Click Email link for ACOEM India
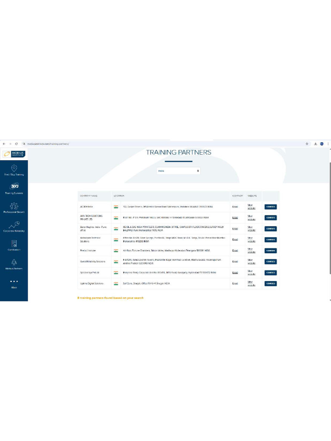The width and height of the screenshot is (331, 441). tap(235, 207)
